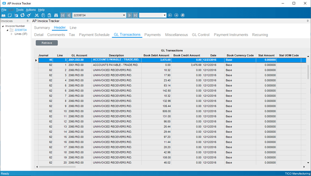
Task: Collapse the Invoice Number tree node
Action: tap(3, 26)
